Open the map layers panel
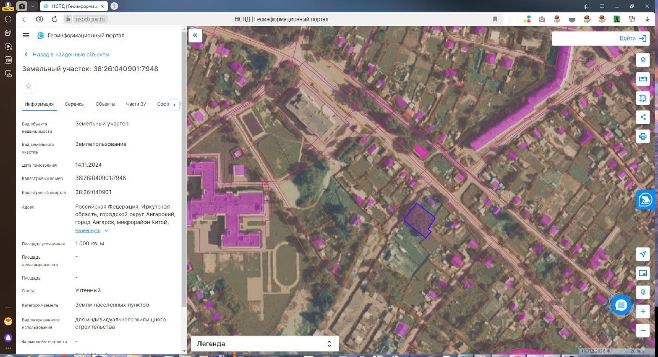 click(x=643, y=60)
